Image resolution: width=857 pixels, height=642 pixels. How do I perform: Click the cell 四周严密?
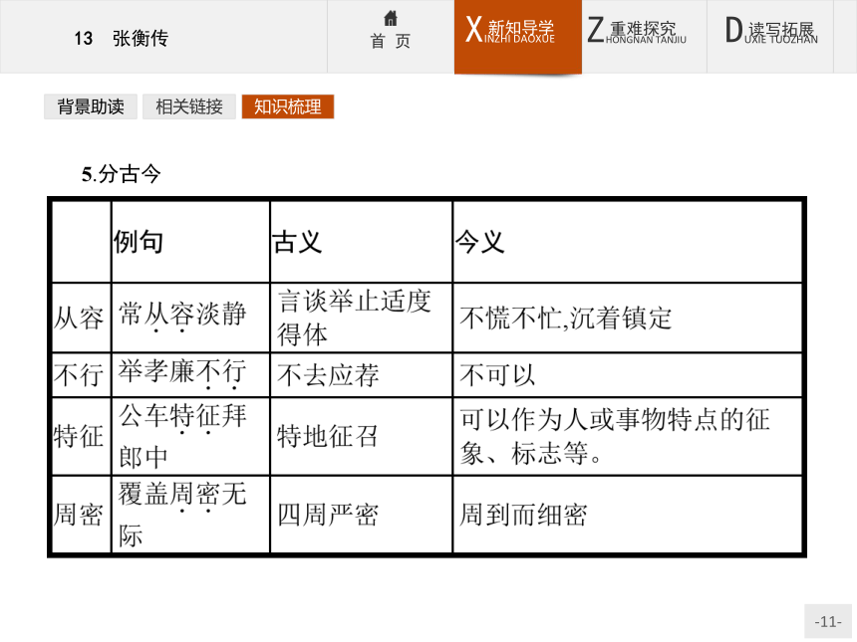[x=328, y=515]
